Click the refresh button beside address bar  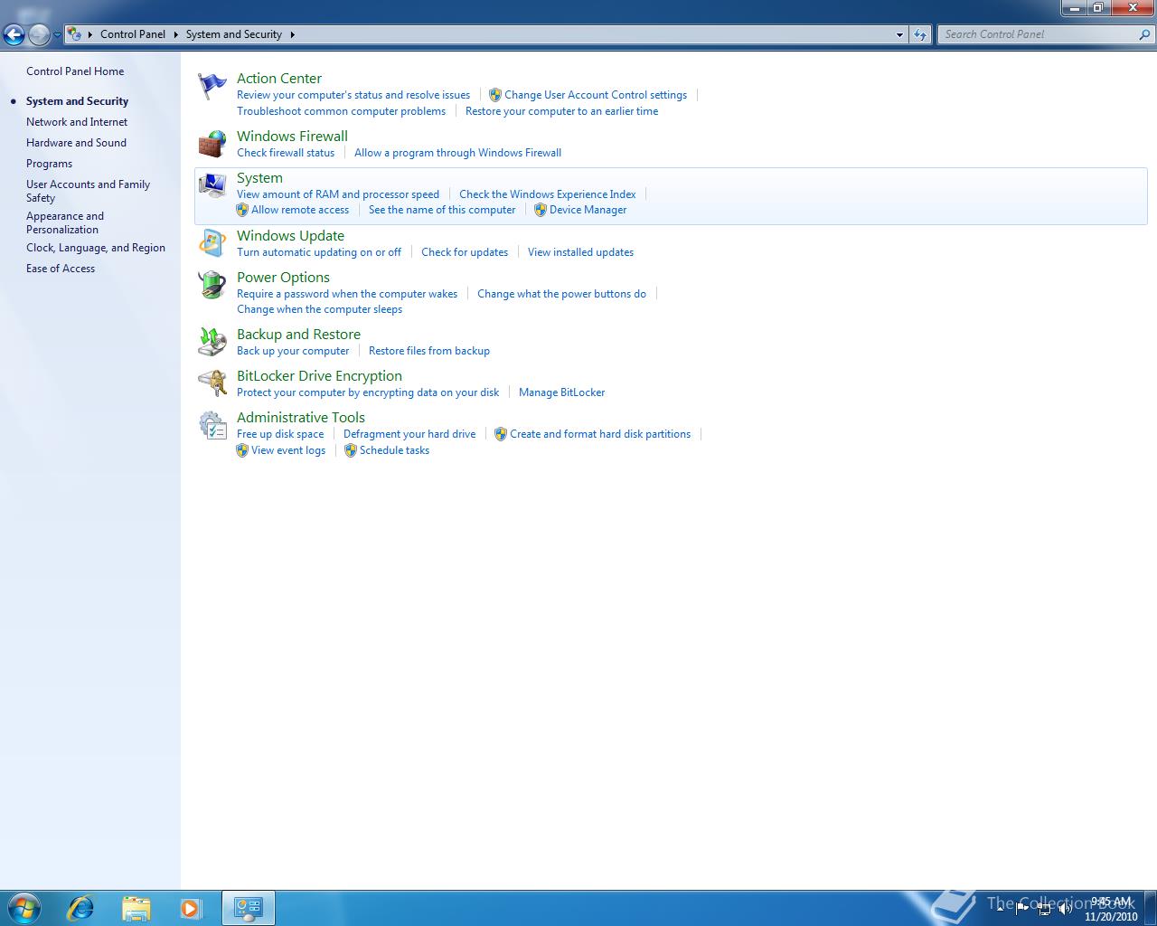920,34
